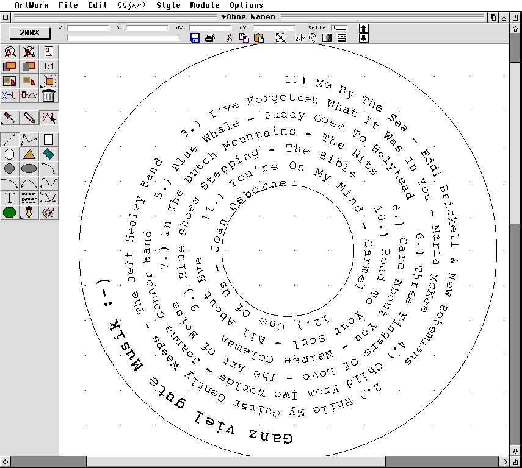Click the line style lines icon
The width and height of the screenshot is (522, 468).
[341, 38]
